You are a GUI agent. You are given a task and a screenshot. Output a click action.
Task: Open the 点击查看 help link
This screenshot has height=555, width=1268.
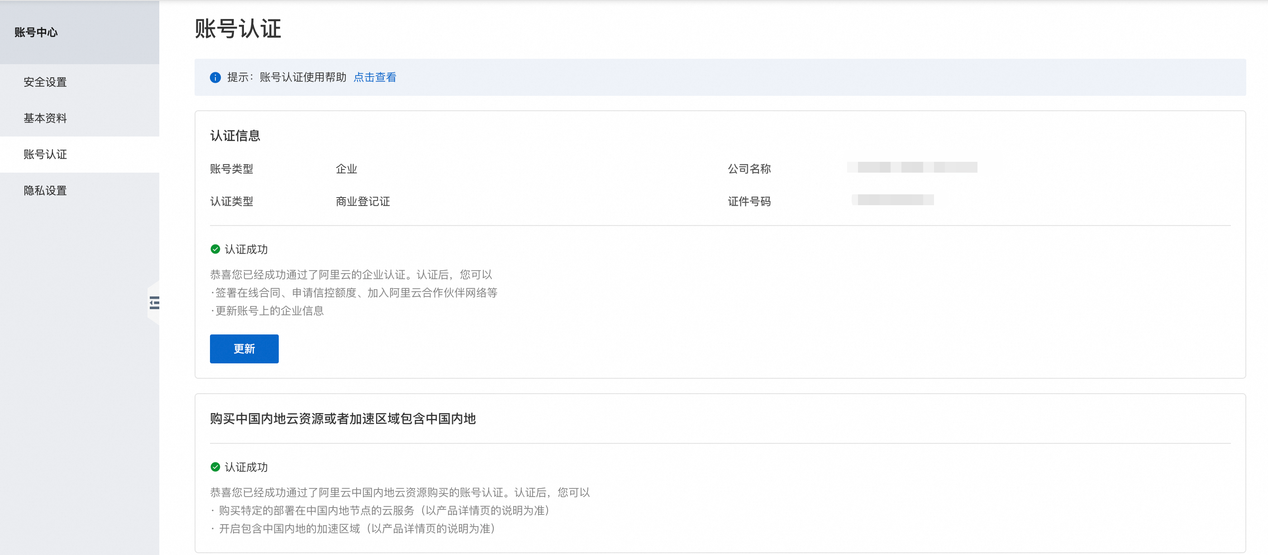pos(375,77)
